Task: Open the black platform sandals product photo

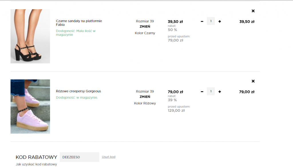Action: (30, 36)
